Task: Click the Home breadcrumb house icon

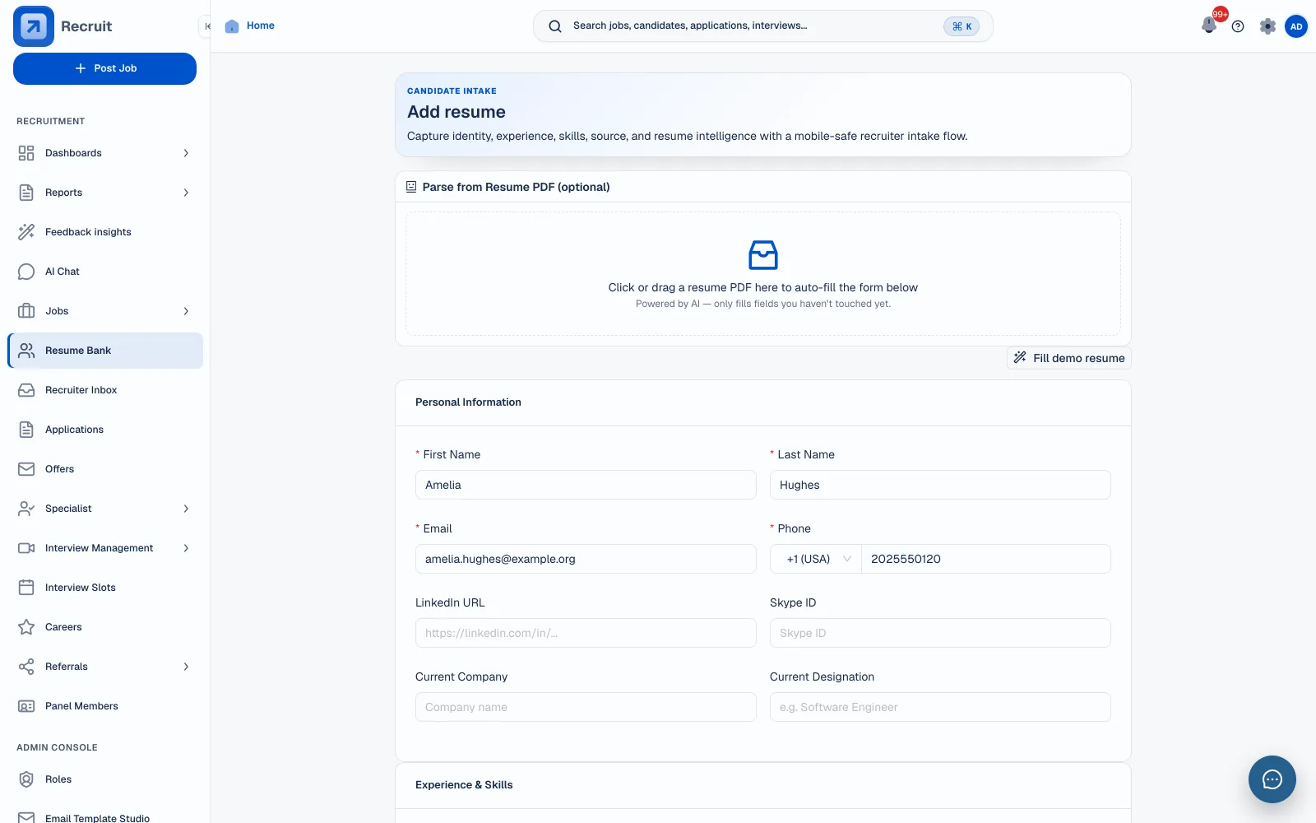Action: pos(232,26)
